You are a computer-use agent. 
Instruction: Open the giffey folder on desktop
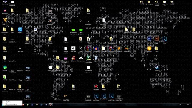click(73, 87)
